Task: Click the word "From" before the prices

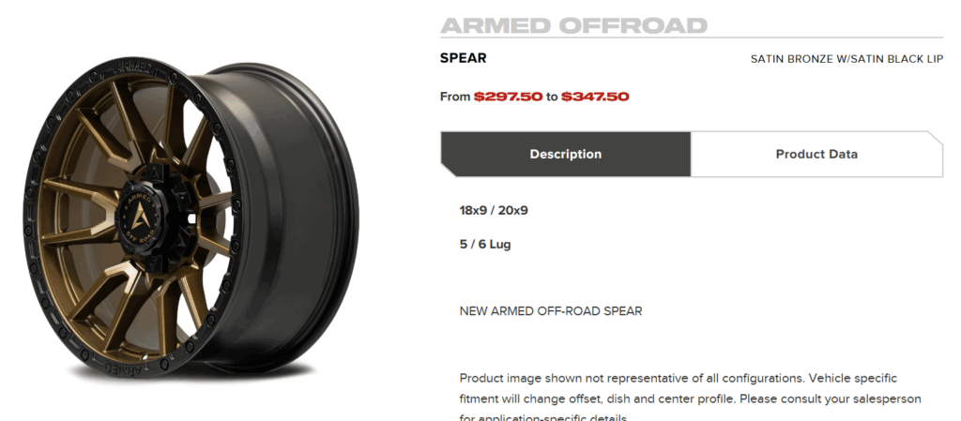Action: coord(455,97)
